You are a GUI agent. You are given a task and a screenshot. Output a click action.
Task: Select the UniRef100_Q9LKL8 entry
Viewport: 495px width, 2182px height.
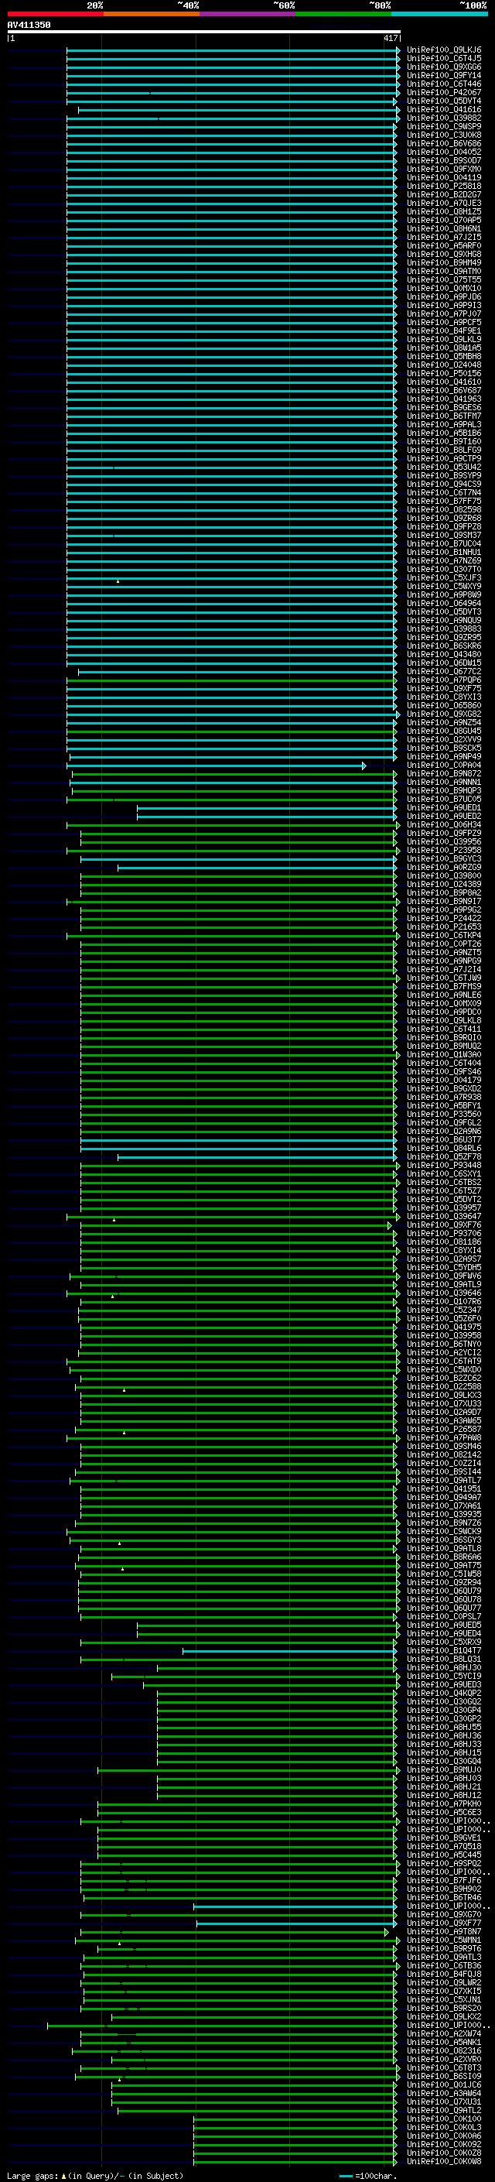point(444,1020)
